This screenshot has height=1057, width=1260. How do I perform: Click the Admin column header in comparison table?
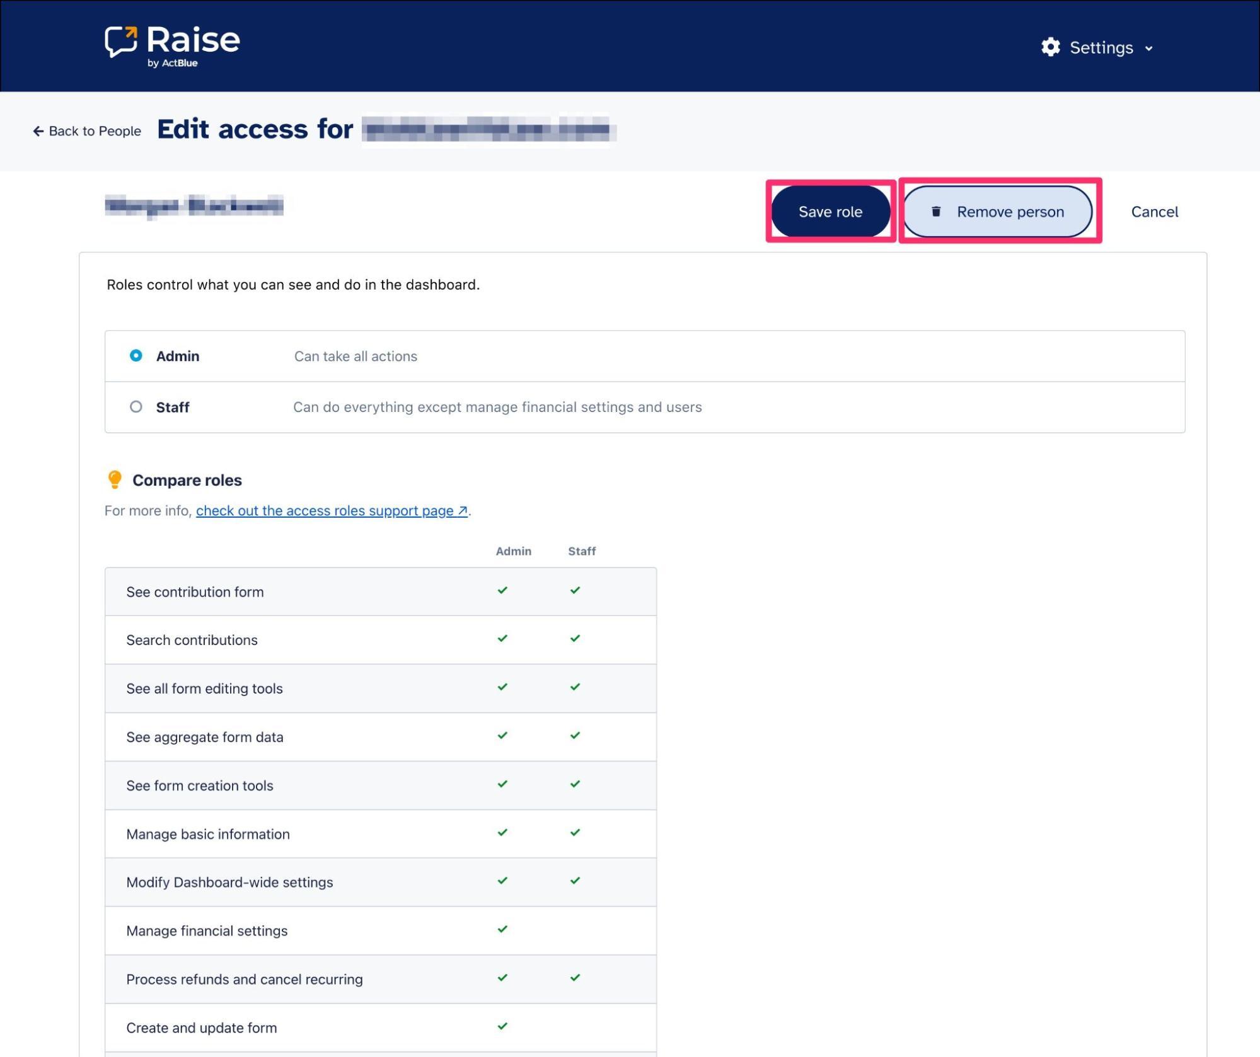click(x=513, y=551)
